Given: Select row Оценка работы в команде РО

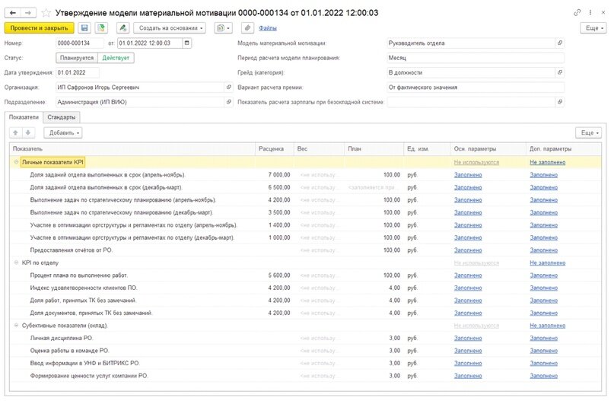Looking at the screenshot, I should [x=305, y=351].
